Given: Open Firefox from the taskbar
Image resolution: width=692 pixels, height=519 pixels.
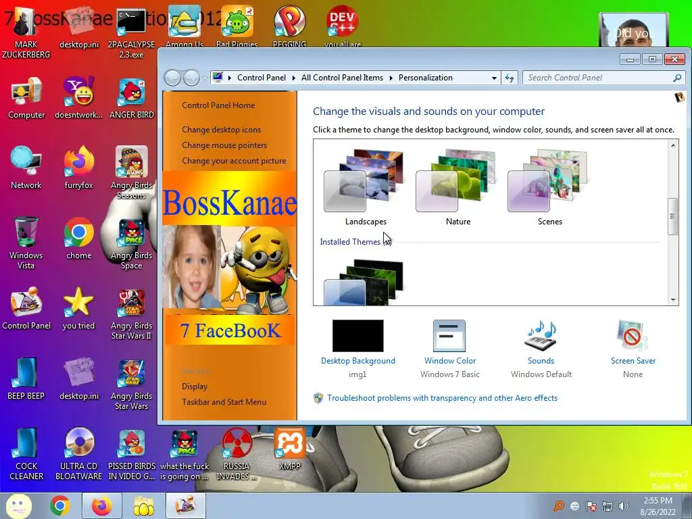Looking at the screenshot, I should pyautogui.click(x=101, y=505).
